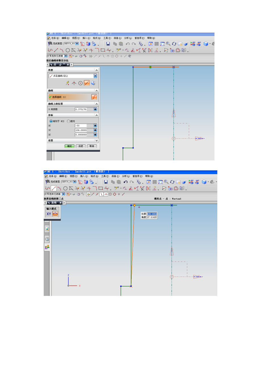
Task: Open the 格式 menu in lower window
Action: [94, 176]
